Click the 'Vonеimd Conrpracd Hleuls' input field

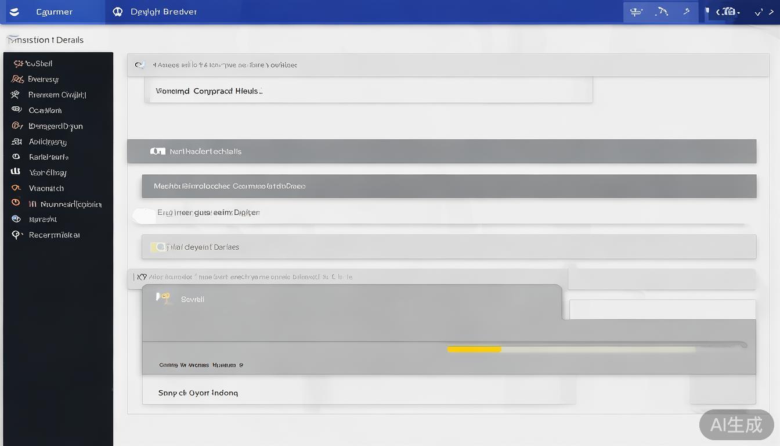coord(369,91)
